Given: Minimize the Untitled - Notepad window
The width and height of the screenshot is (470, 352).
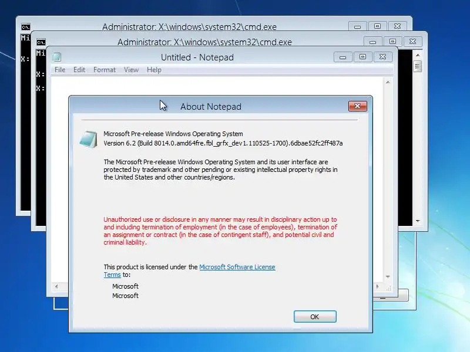Looking at the screenshot, I should coord(343,57).
